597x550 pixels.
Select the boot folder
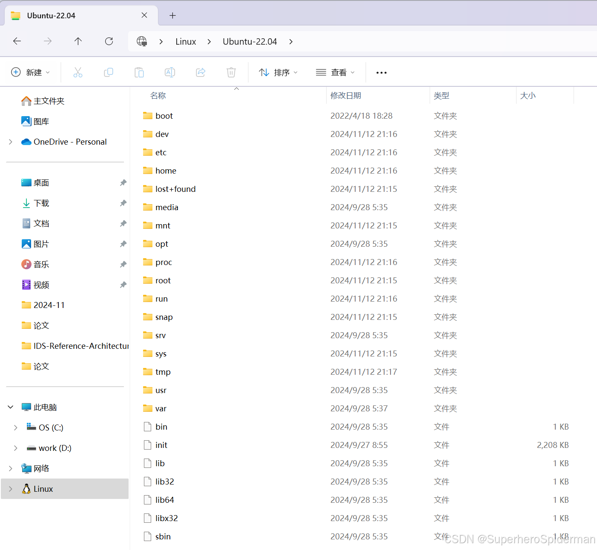pyautogui.click(x=164, y=116)
